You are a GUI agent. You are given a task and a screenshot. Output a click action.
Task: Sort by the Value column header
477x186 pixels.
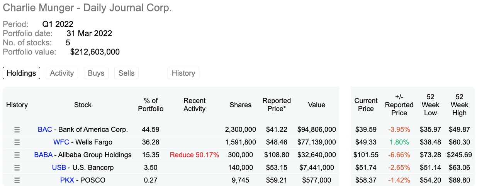point(316,105)
